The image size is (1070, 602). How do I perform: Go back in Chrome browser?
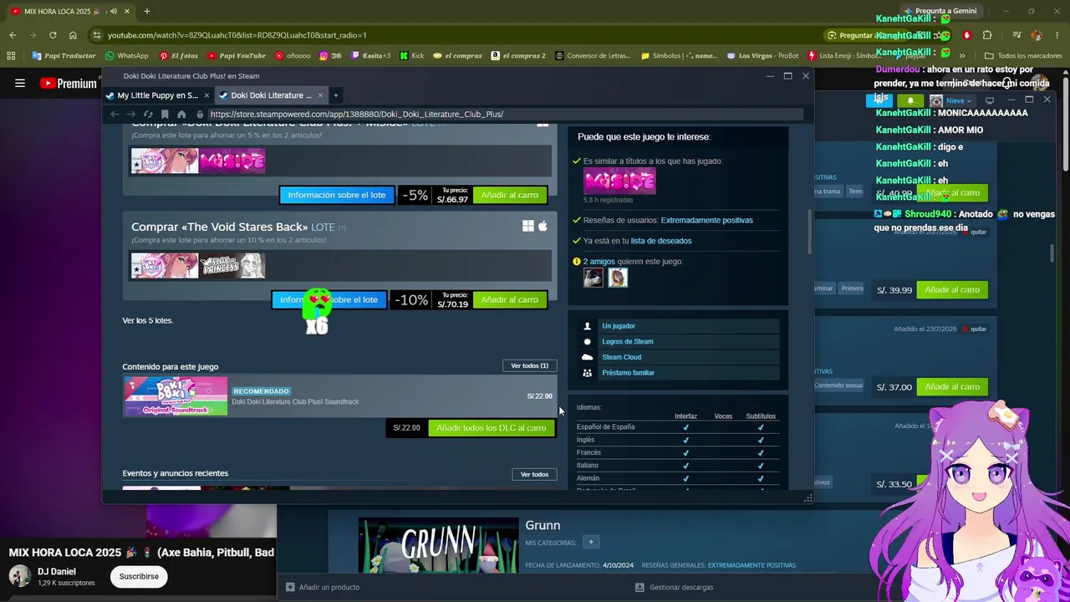point(13,35)
